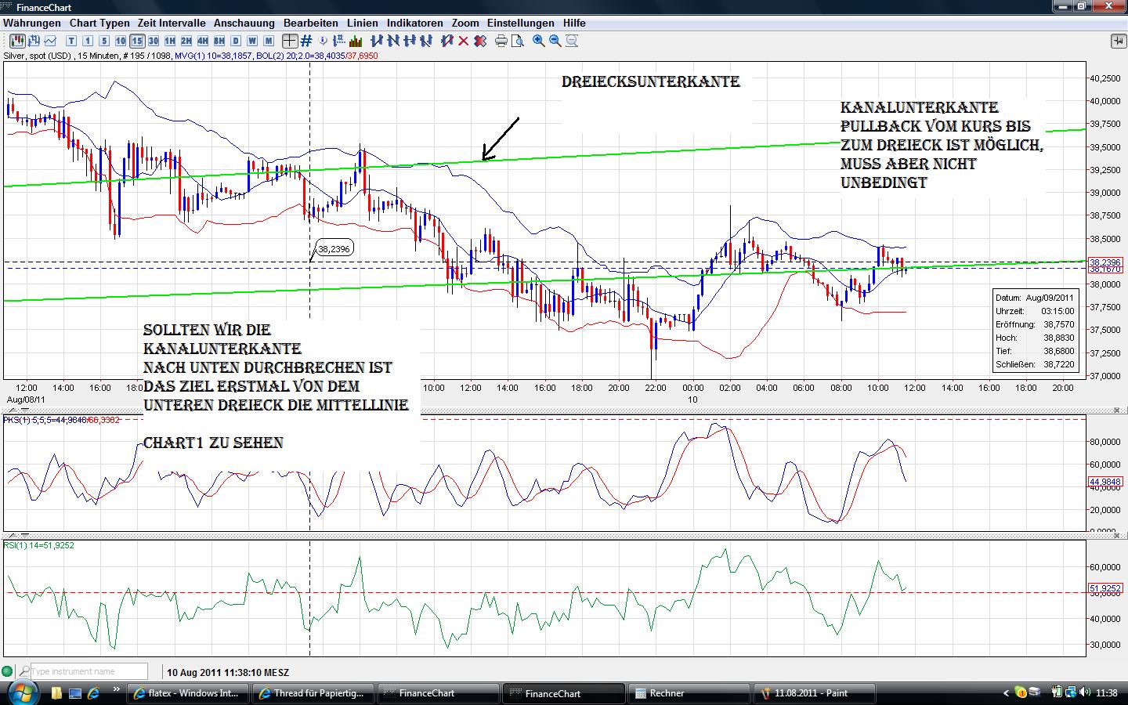The height and width of the screenshot is (705, 1128).
Task: Select the 8H interval
Action: [x=219, y=41]
